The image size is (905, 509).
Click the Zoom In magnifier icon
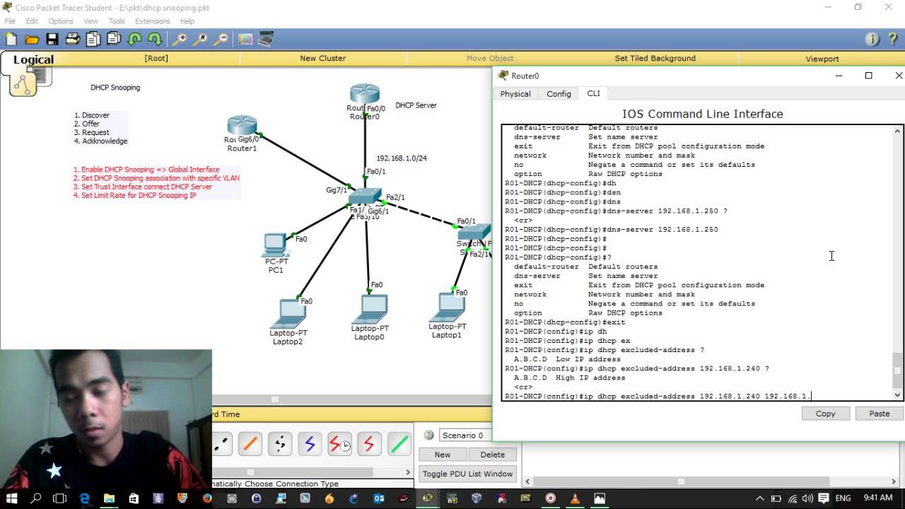click(180, 40)
